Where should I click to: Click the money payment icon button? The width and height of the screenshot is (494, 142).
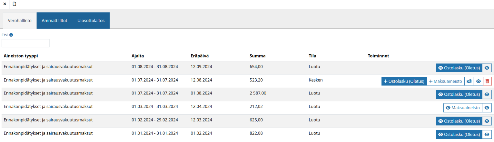pos(469,81)
